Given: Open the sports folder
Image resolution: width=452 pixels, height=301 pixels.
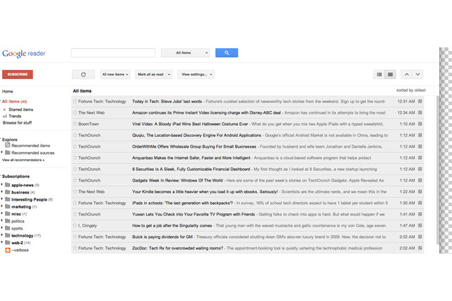Looking at the screenshot, I should click(17, 228).
